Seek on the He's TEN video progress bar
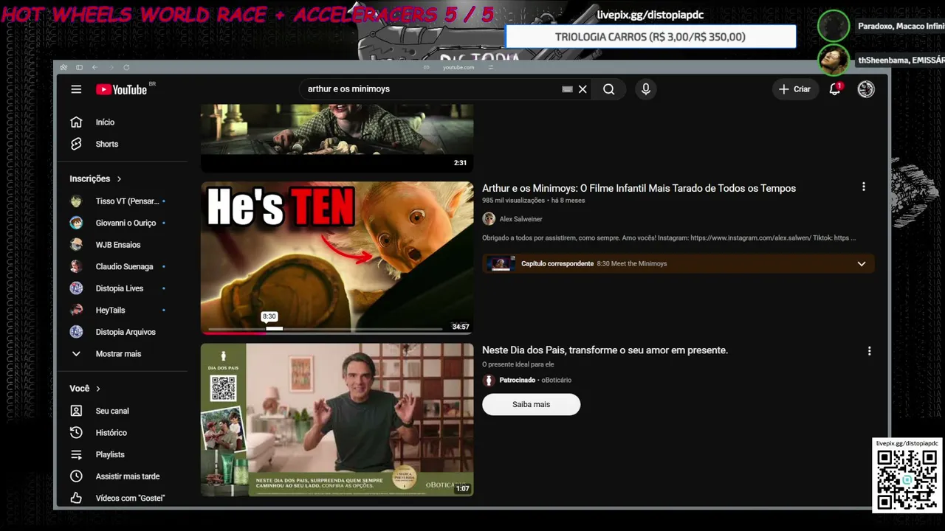The height and width of the screenshot is (531, 945). [x=325, y=329]
